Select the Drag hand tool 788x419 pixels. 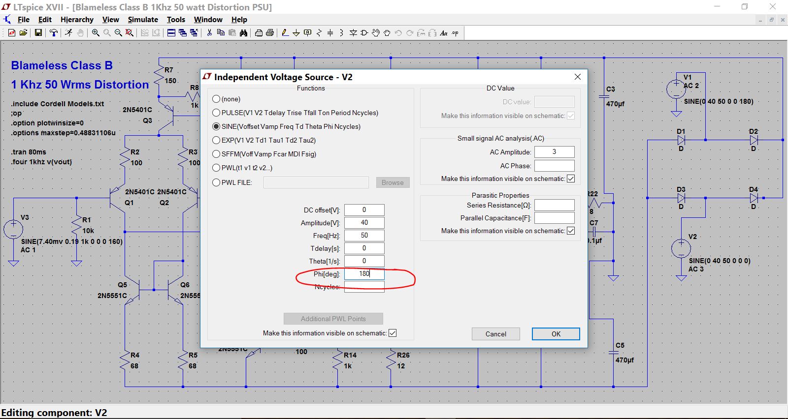tap(387, 33)
